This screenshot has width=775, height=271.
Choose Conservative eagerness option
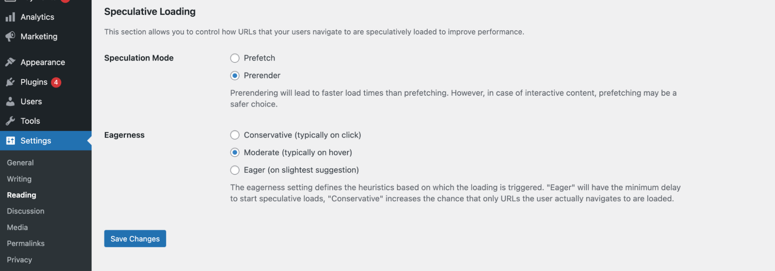(x=235, y=135)
